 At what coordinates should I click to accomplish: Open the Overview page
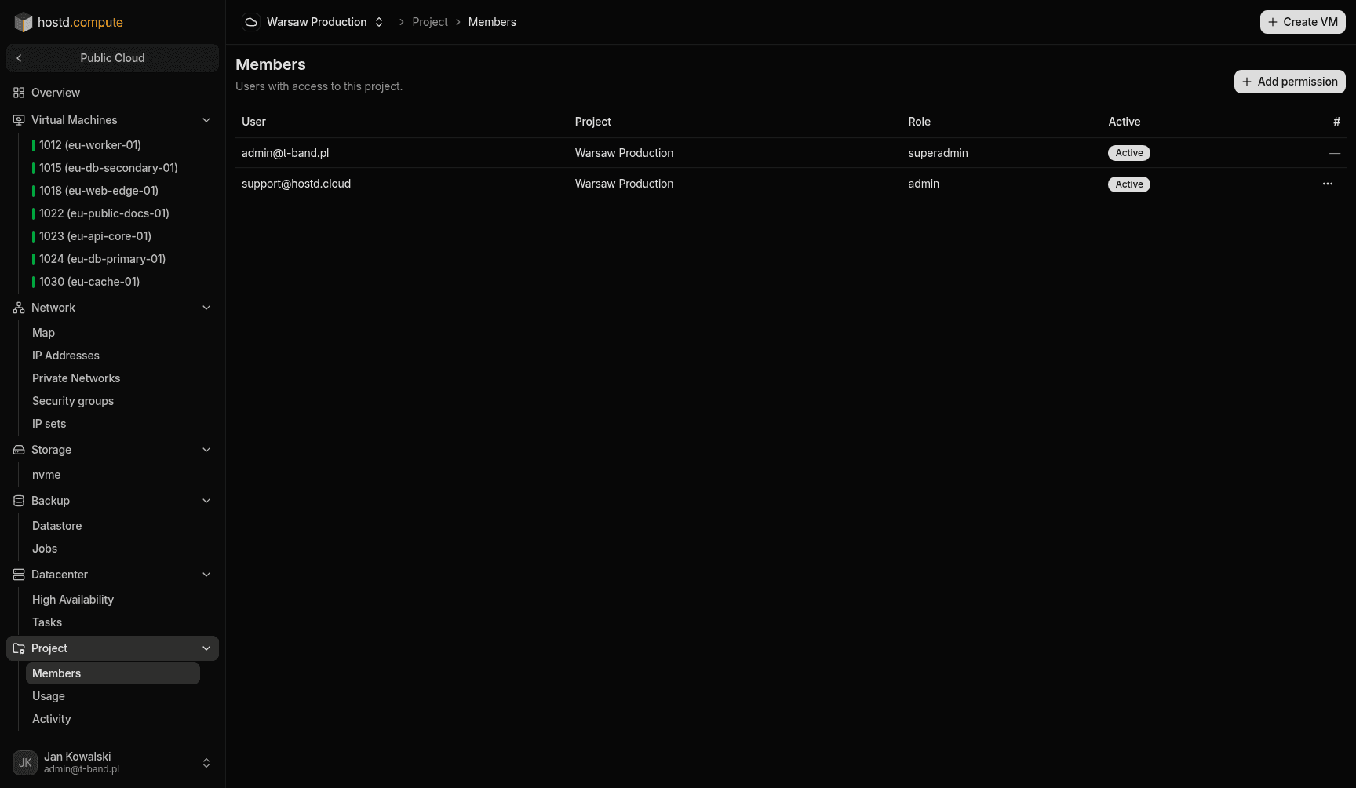[x=112, y=93]
